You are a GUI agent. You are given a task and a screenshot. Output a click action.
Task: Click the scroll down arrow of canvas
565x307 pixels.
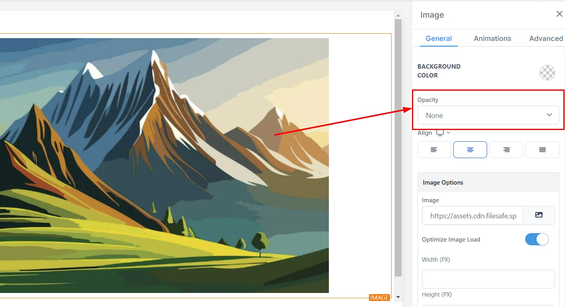coord(398,297)
